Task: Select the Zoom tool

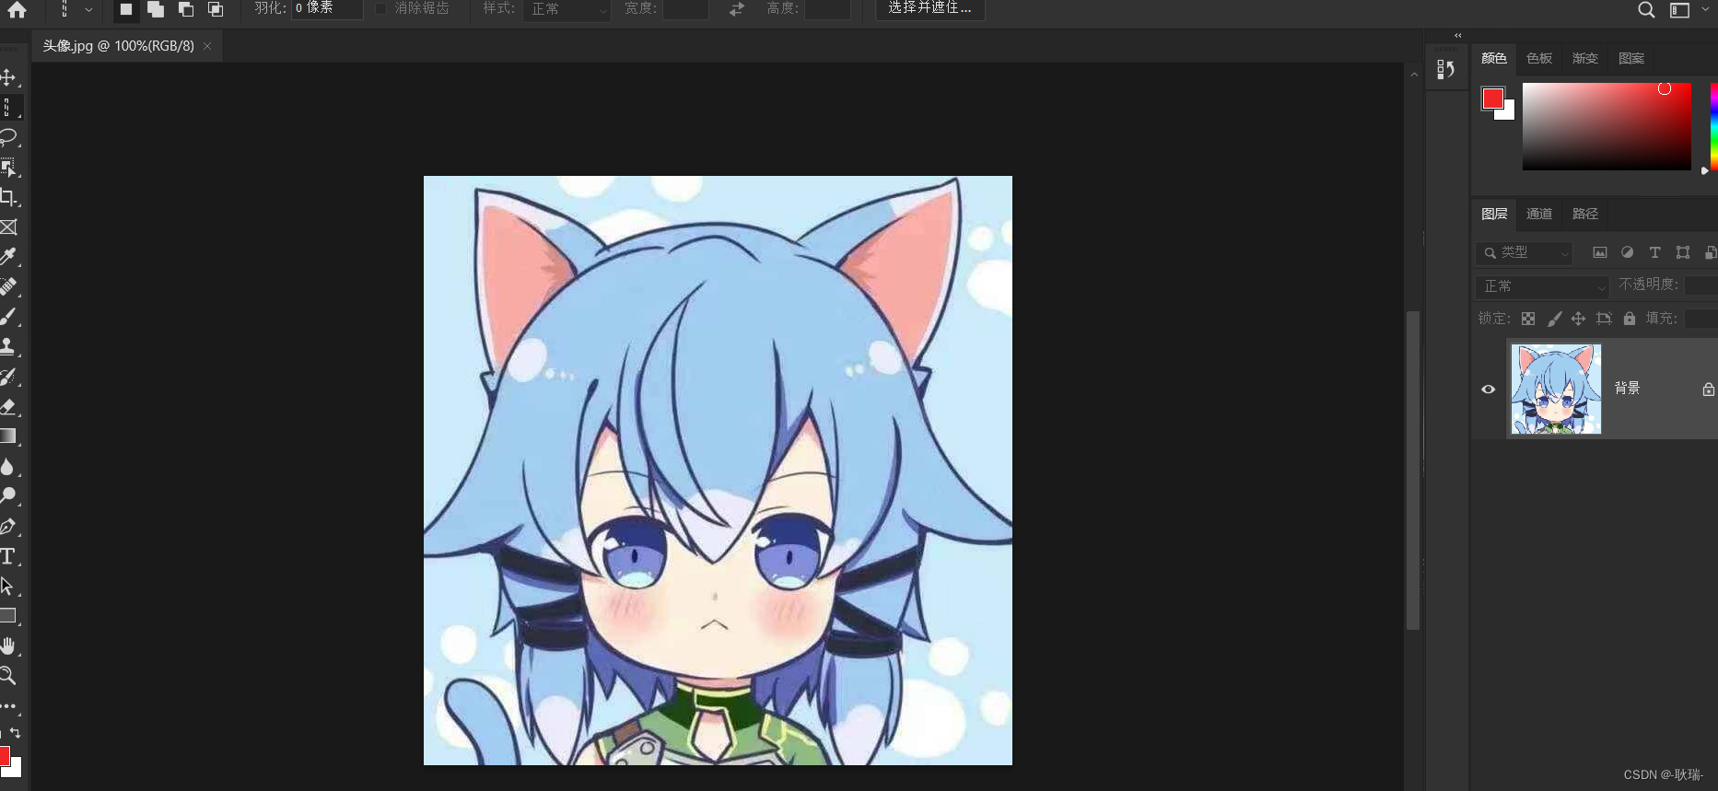Action: (x=8, y=675)
